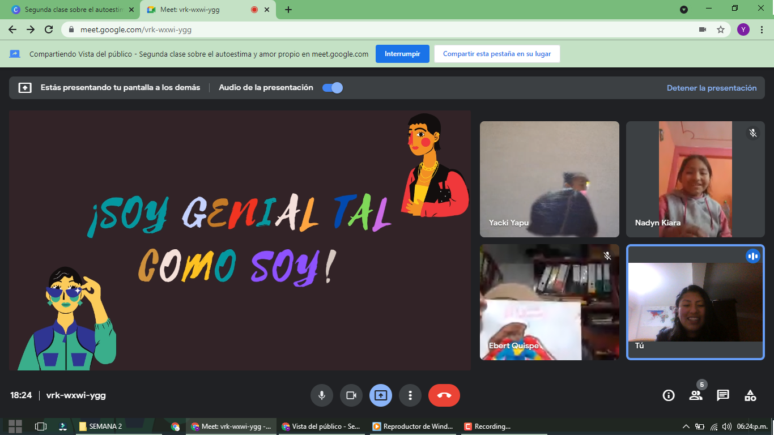The image size is (774, 435).
Task: Show the participants list
Action: 696,395
